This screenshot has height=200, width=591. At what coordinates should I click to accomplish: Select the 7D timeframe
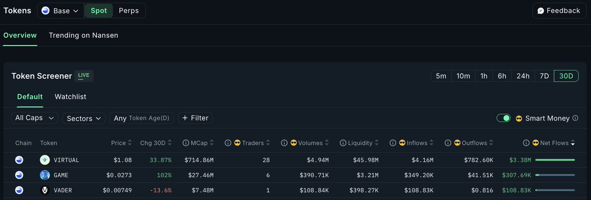pyautogui.click(x=544, y=76)
